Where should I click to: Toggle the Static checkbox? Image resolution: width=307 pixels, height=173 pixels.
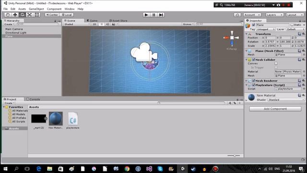point(292,25)
